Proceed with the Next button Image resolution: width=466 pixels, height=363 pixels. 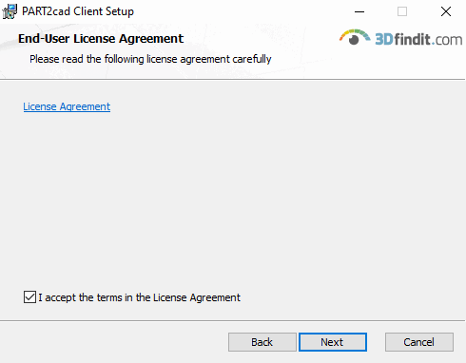[x=333, y=342]
